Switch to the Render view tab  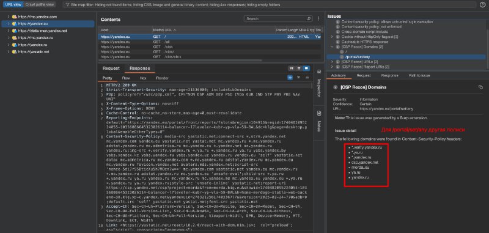[x=162, y=78]
